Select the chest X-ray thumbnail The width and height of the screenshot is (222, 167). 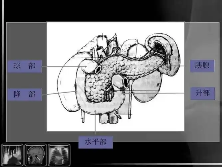59,155
